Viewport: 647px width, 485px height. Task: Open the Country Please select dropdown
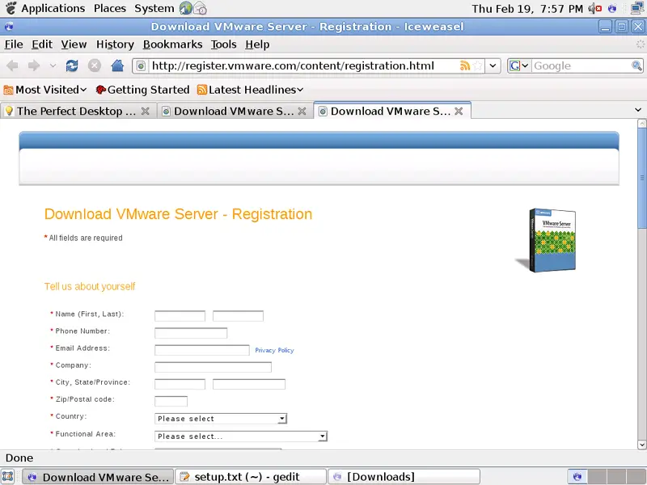[x=221, y=419]
